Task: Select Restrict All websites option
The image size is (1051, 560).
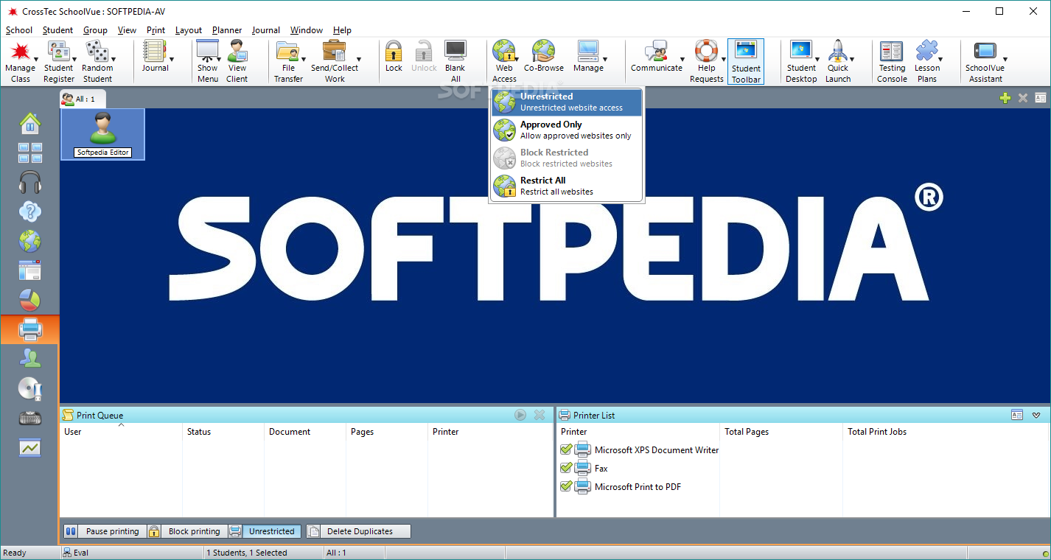Action: (x=567, y=186)
